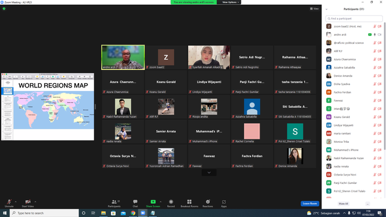Open Mail app from taskbar
Image resolution: width=386 pixels, height=217 pixels.
pos(123,213)
